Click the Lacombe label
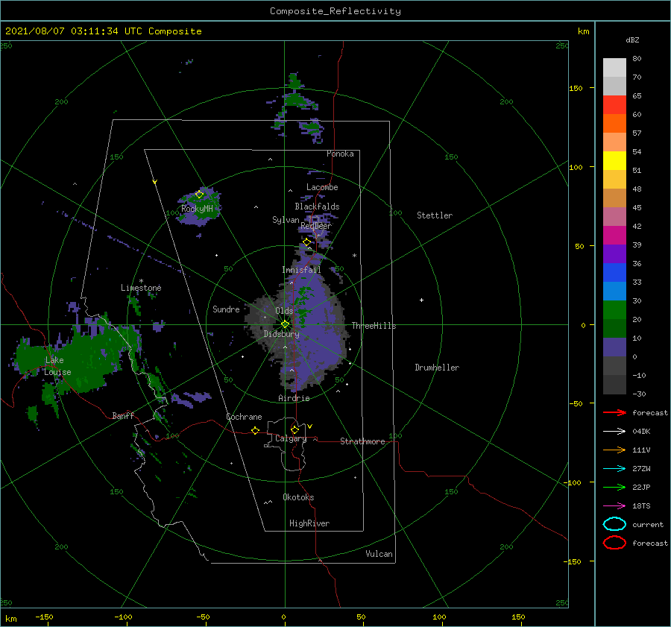The image size is (671, 627). pyautogui.click(x=322, y=187)
